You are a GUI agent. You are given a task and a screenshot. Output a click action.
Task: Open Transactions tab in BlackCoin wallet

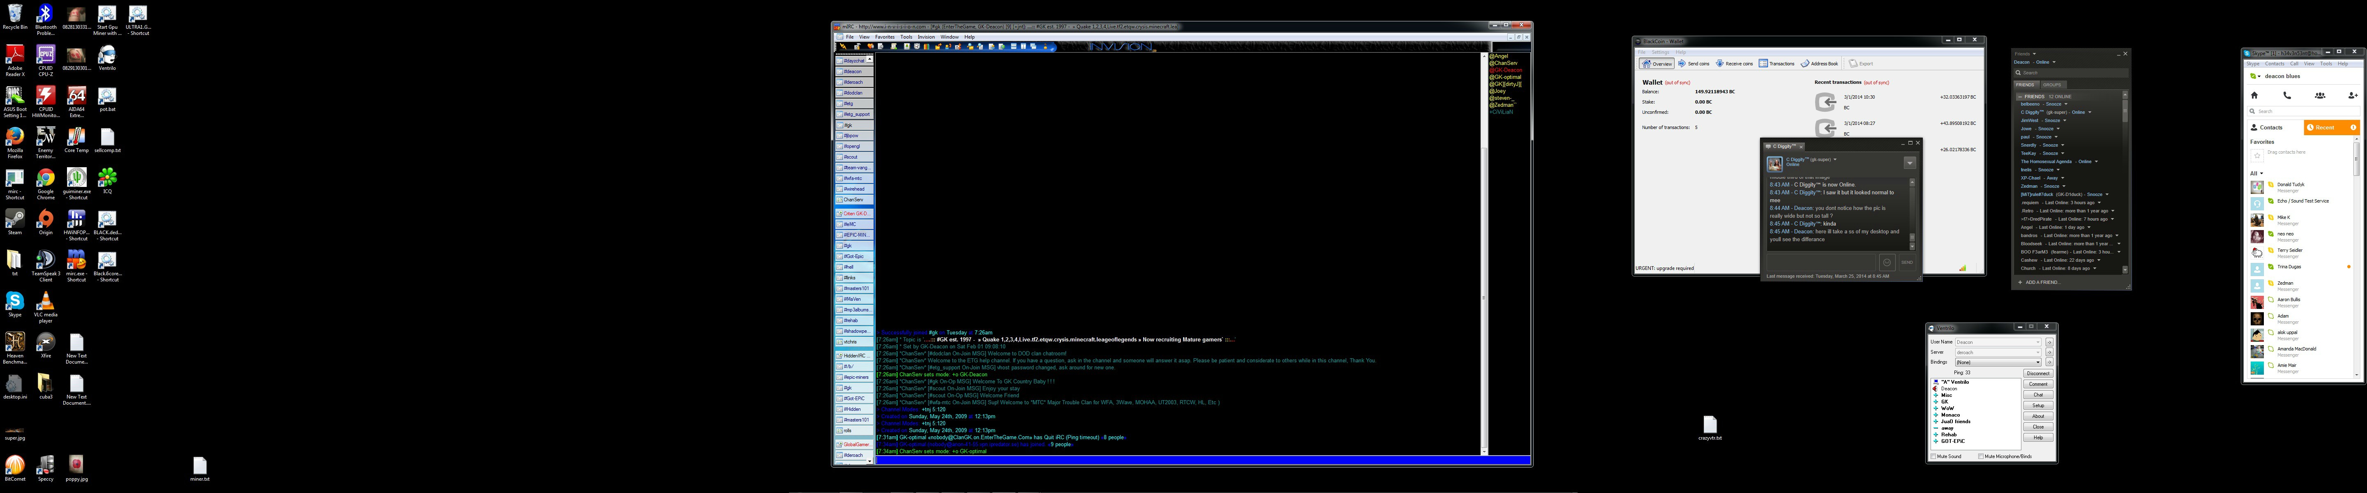[1777, 63]
